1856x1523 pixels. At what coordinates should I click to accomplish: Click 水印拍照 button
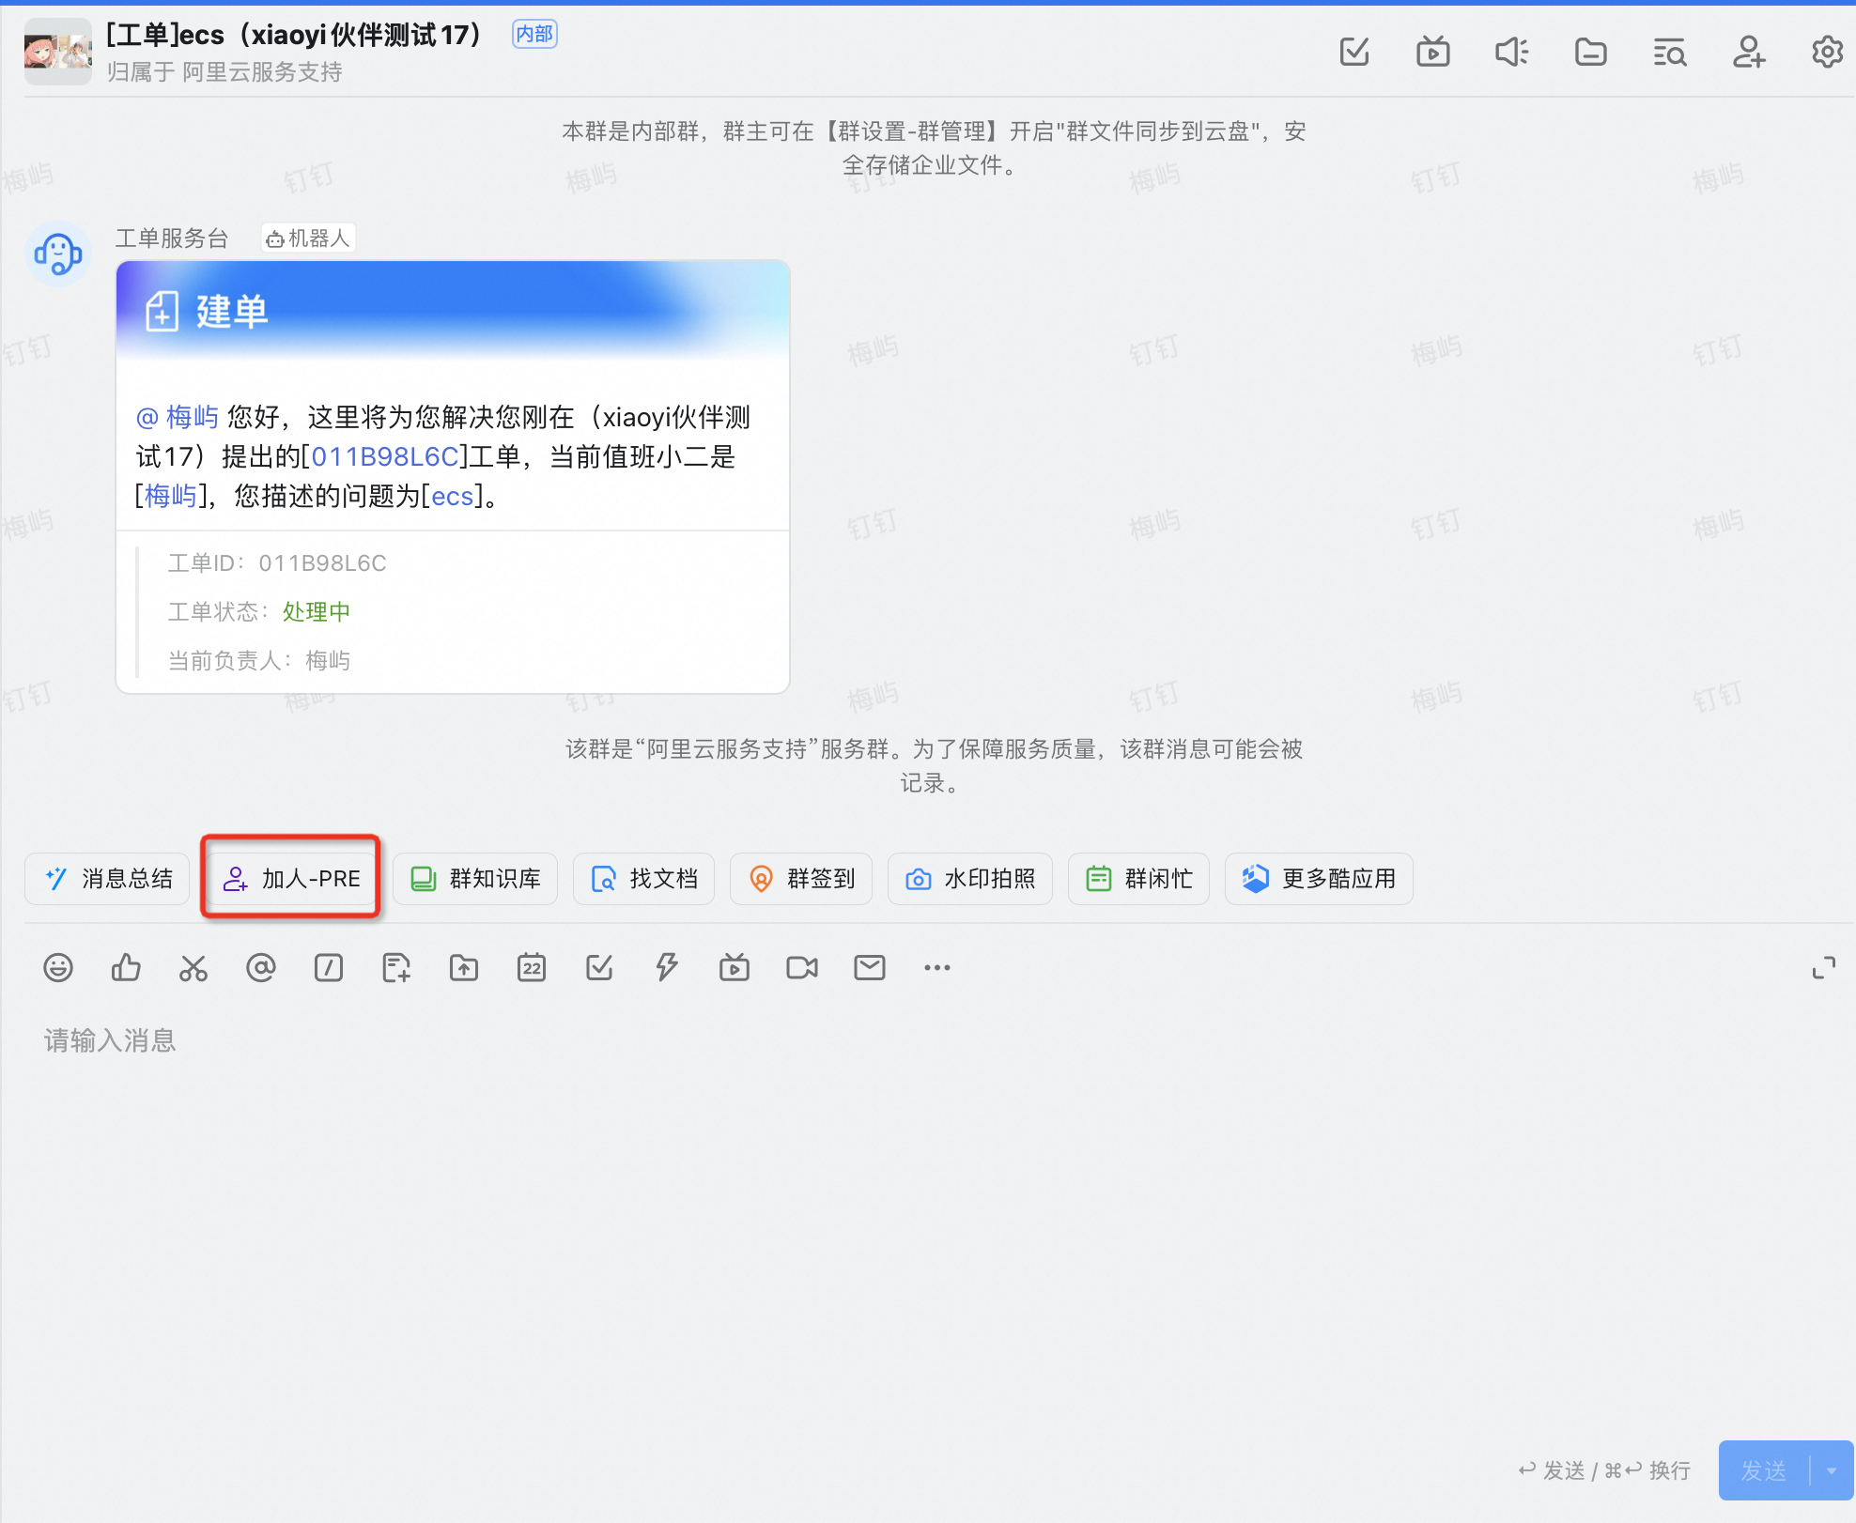[970, 879]
